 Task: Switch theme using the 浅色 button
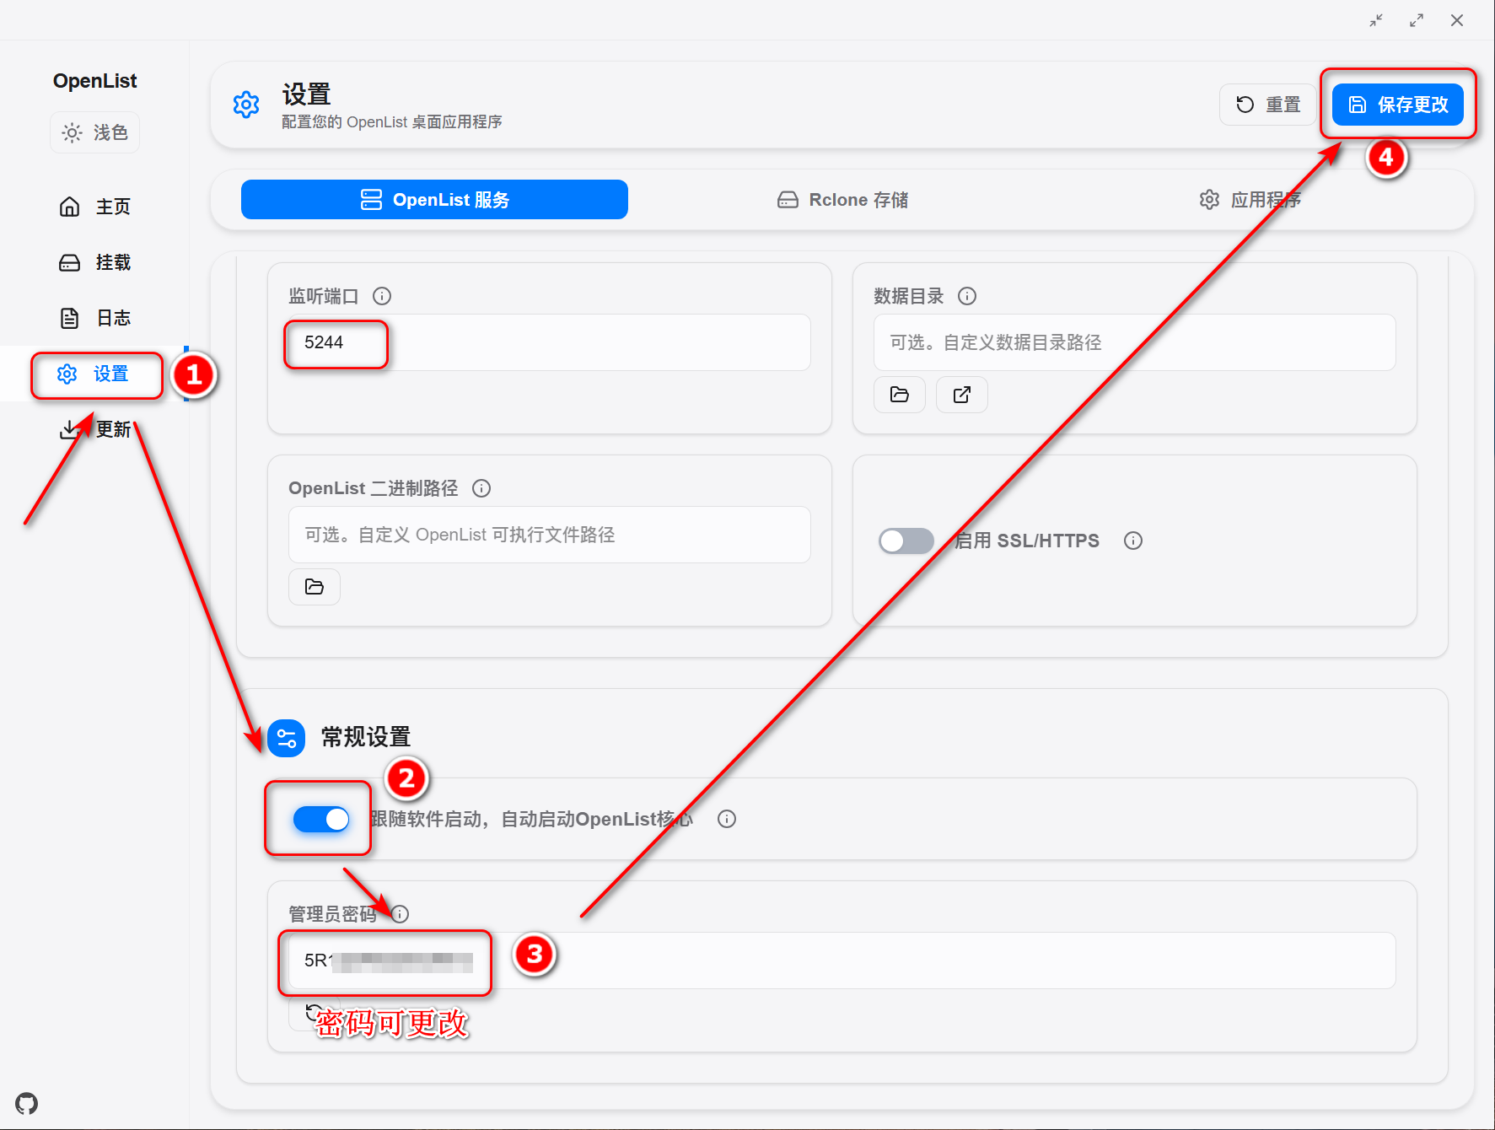(x=94, y=132)
